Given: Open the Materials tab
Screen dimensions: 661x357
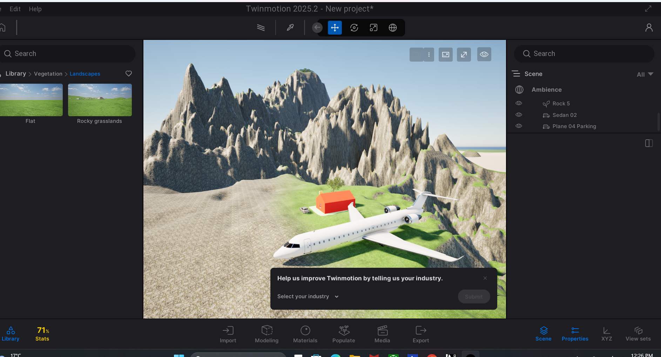Looking at the screenshot, I should [x=305, y=334].
